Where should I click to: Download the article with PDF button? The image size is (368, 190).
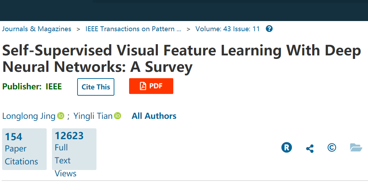tap(151, 86)
